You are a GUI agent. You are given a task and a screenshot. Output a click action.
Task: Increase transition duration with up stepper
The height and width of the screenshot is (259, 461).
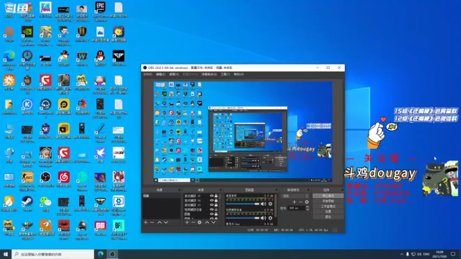click(x=307, y=207)
